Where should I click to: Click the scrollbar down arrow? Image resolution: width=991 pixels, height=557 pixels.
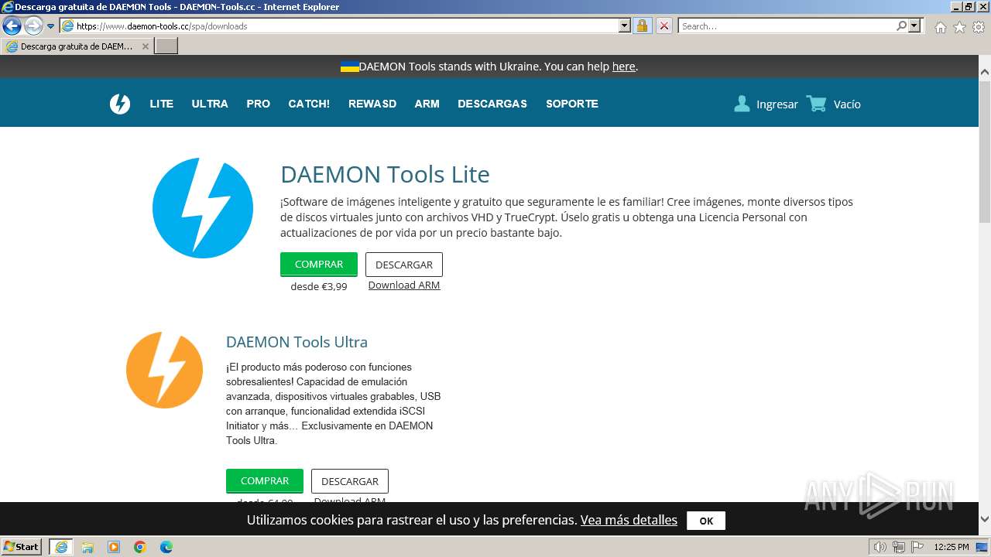pyautogui.click(x=985, y=519)
